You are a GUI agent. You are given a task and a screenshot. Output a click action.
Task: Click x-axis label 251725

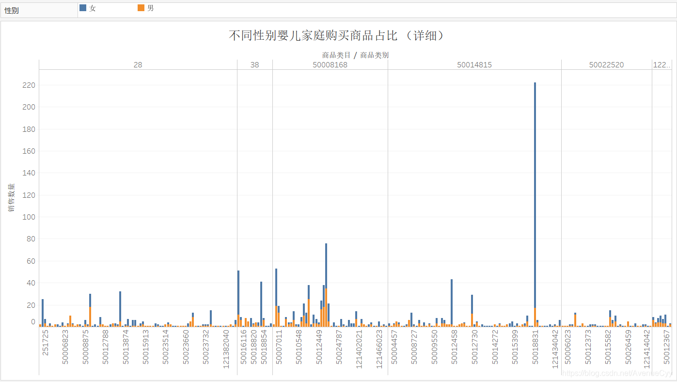(x=46, y=342)
